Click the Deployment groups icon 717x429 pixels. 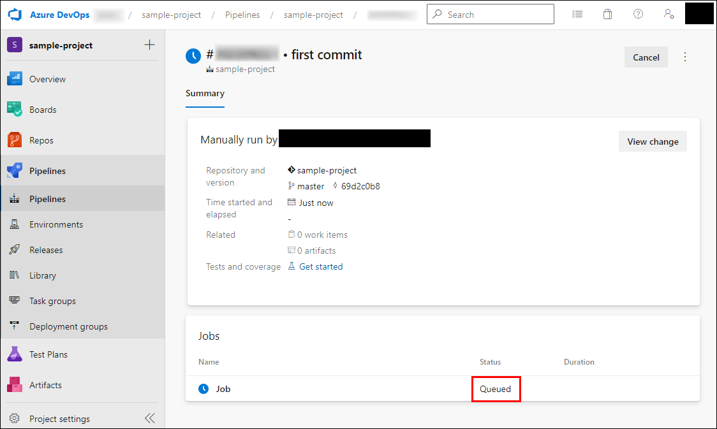[15, 326]
